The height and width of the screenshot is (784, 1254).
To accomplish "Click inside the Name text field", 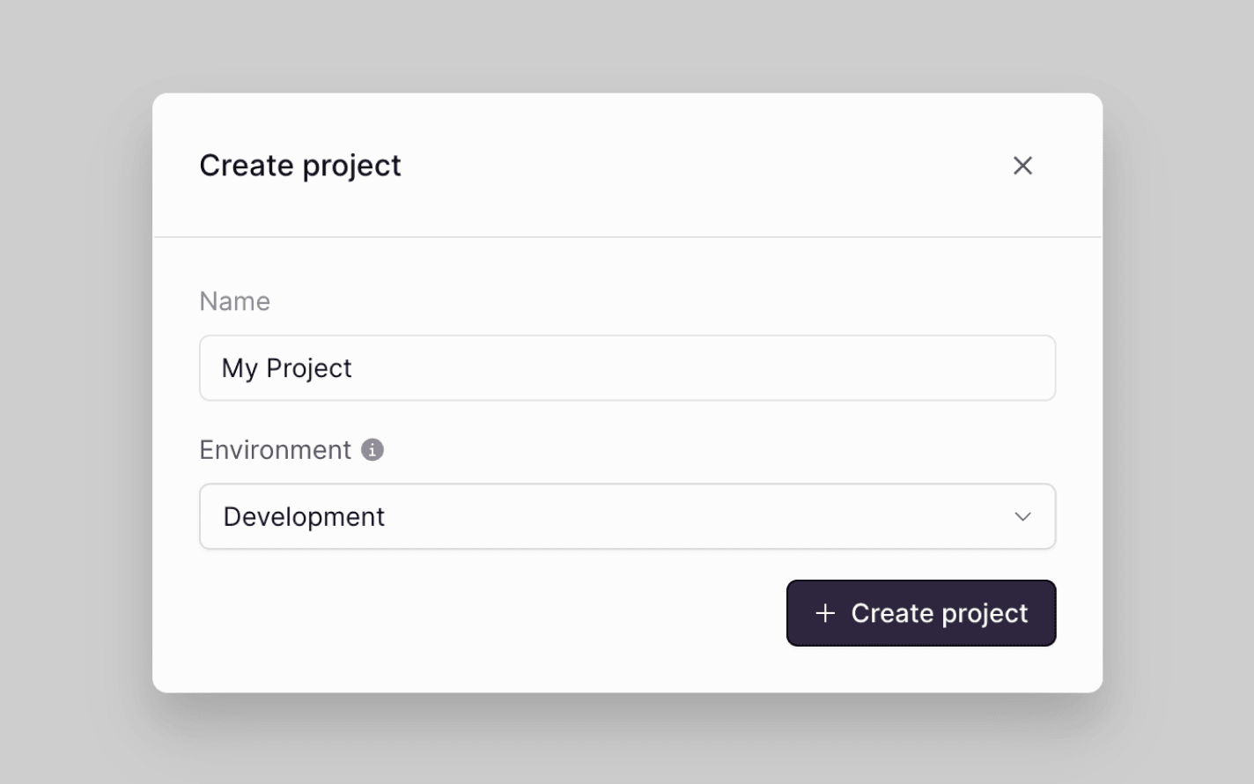I will pos(627,368).
